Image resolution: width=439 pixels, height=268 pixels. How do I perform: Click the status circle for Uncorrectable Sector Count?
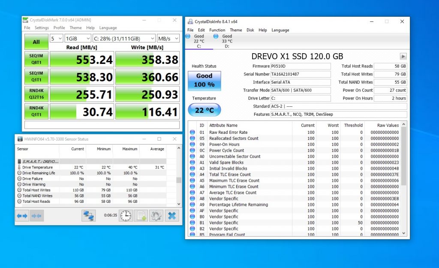tap(192, 156)
